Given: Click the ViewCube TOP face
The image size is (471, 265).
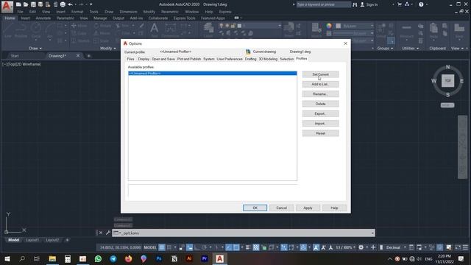Looking at the screenshot, I should click(x=447, y=80).
